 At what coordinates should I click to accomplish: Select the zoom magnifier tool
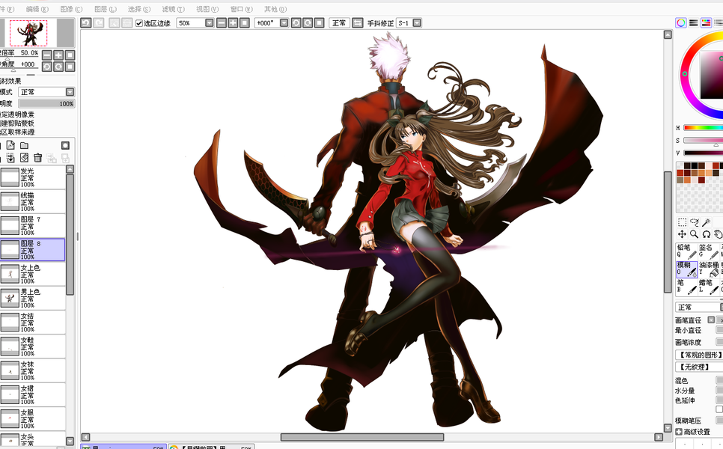coord(694,234)
